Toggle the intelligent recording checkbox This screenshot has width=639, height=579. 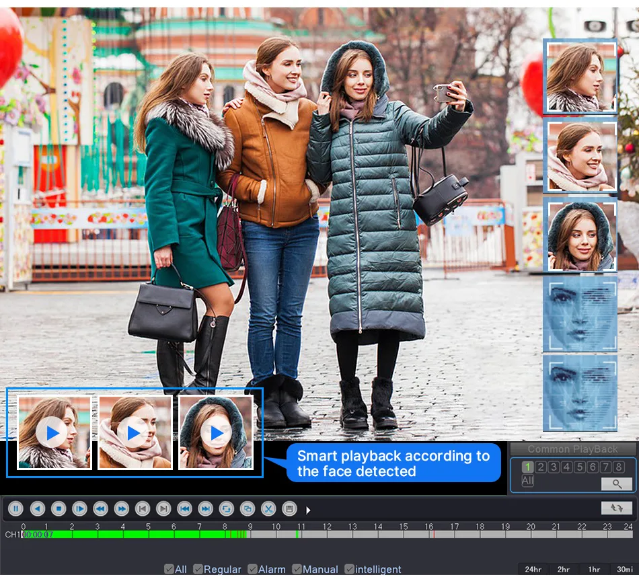(x=349, y=569)
